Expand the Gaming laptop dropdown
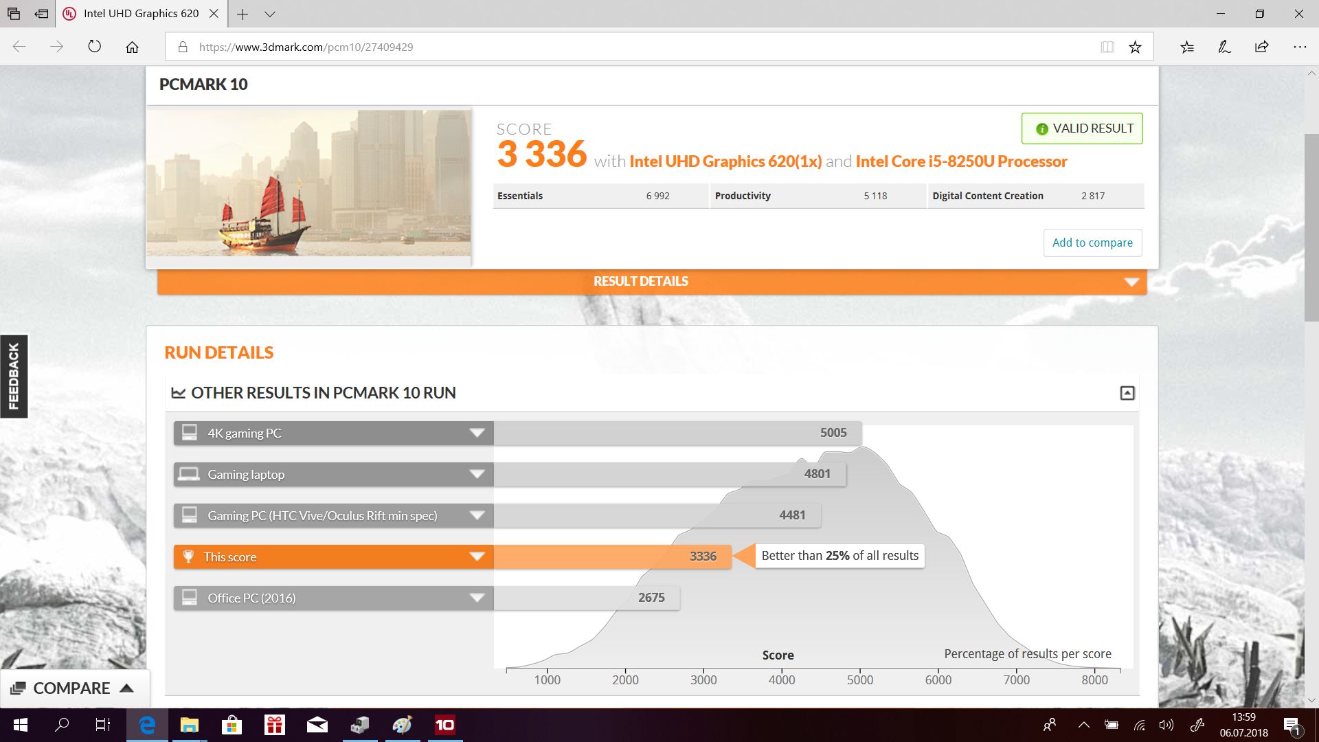 (477, 474)
